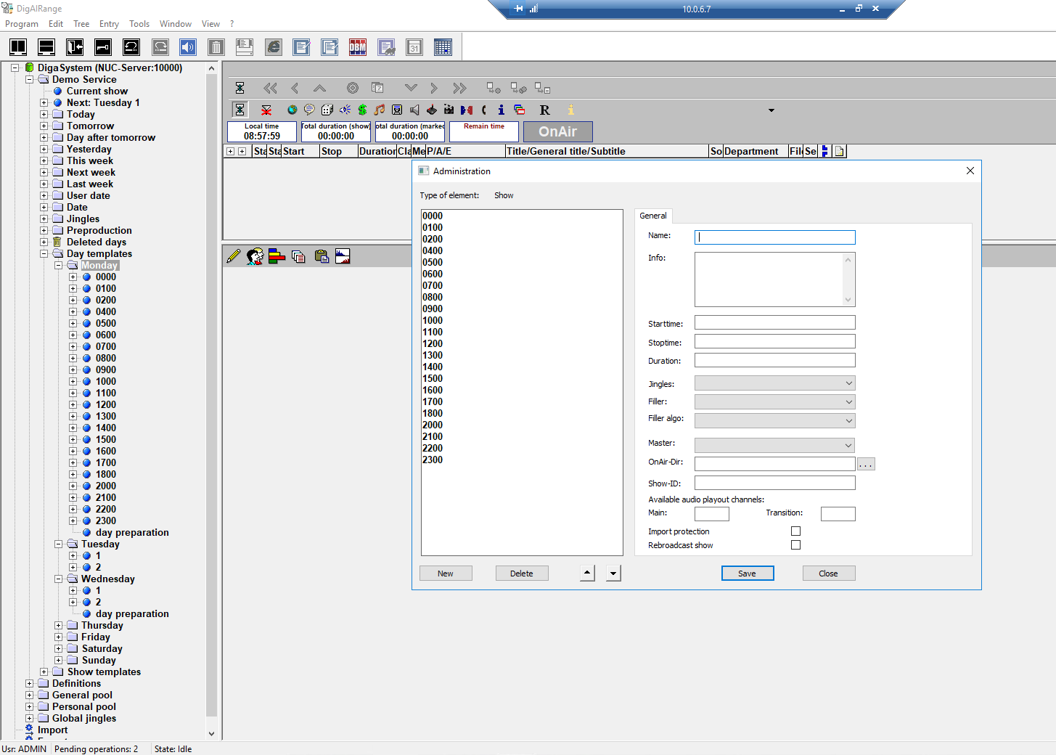Click the white dice icon
The height and width of the screenshot is (755, 1056).
pos(327,110)
